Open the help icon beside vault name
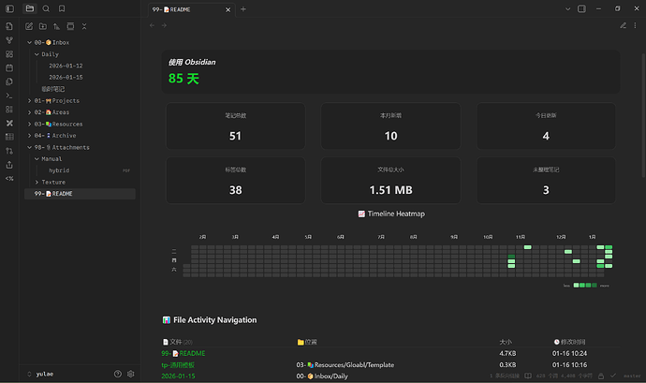 tap(118, 374)
